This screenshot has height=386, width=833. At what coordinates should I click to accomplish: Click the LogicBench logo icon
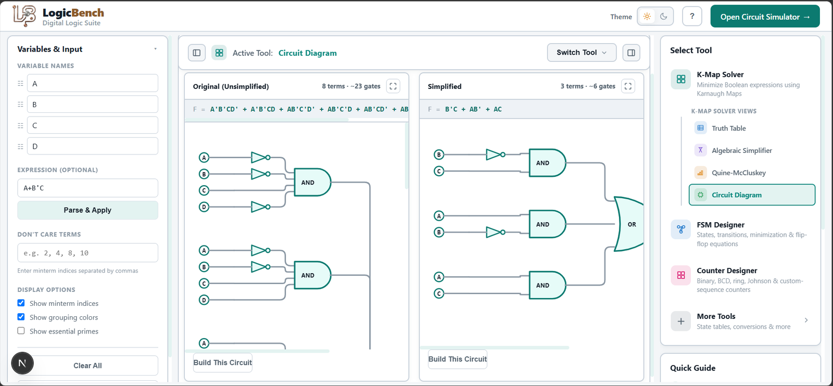[x=24, y=16]
